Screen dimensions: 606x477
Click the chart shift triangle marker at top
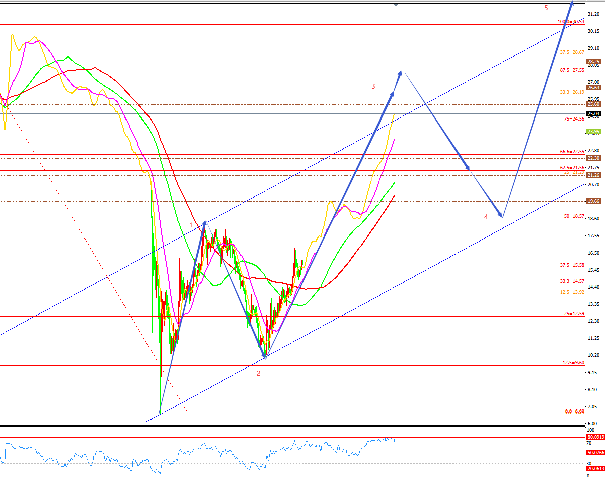point(396,5)
